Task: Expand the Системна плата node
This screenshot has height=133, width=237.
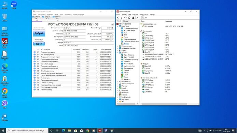Action: 117,46
